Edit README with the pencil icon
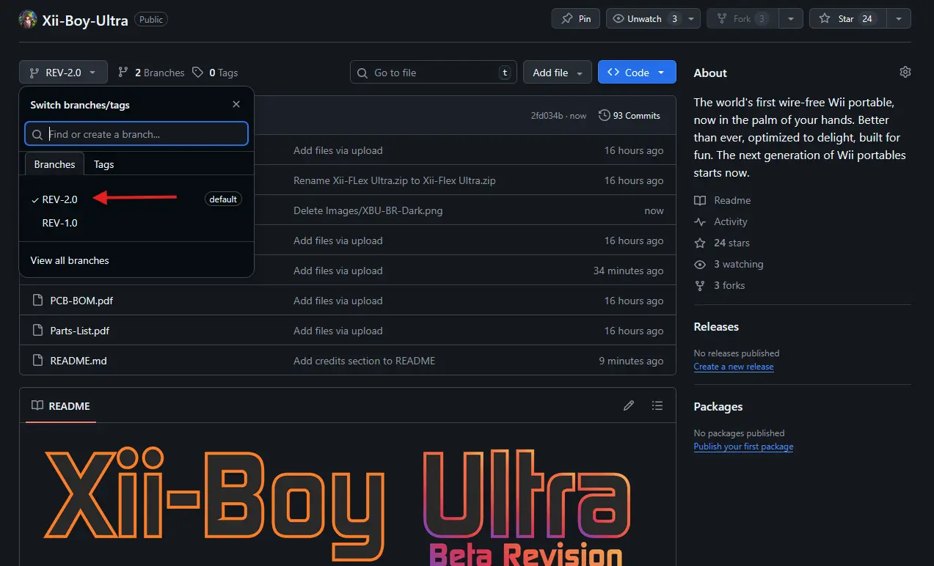This screenshot has width=934, height=566. 629,405
